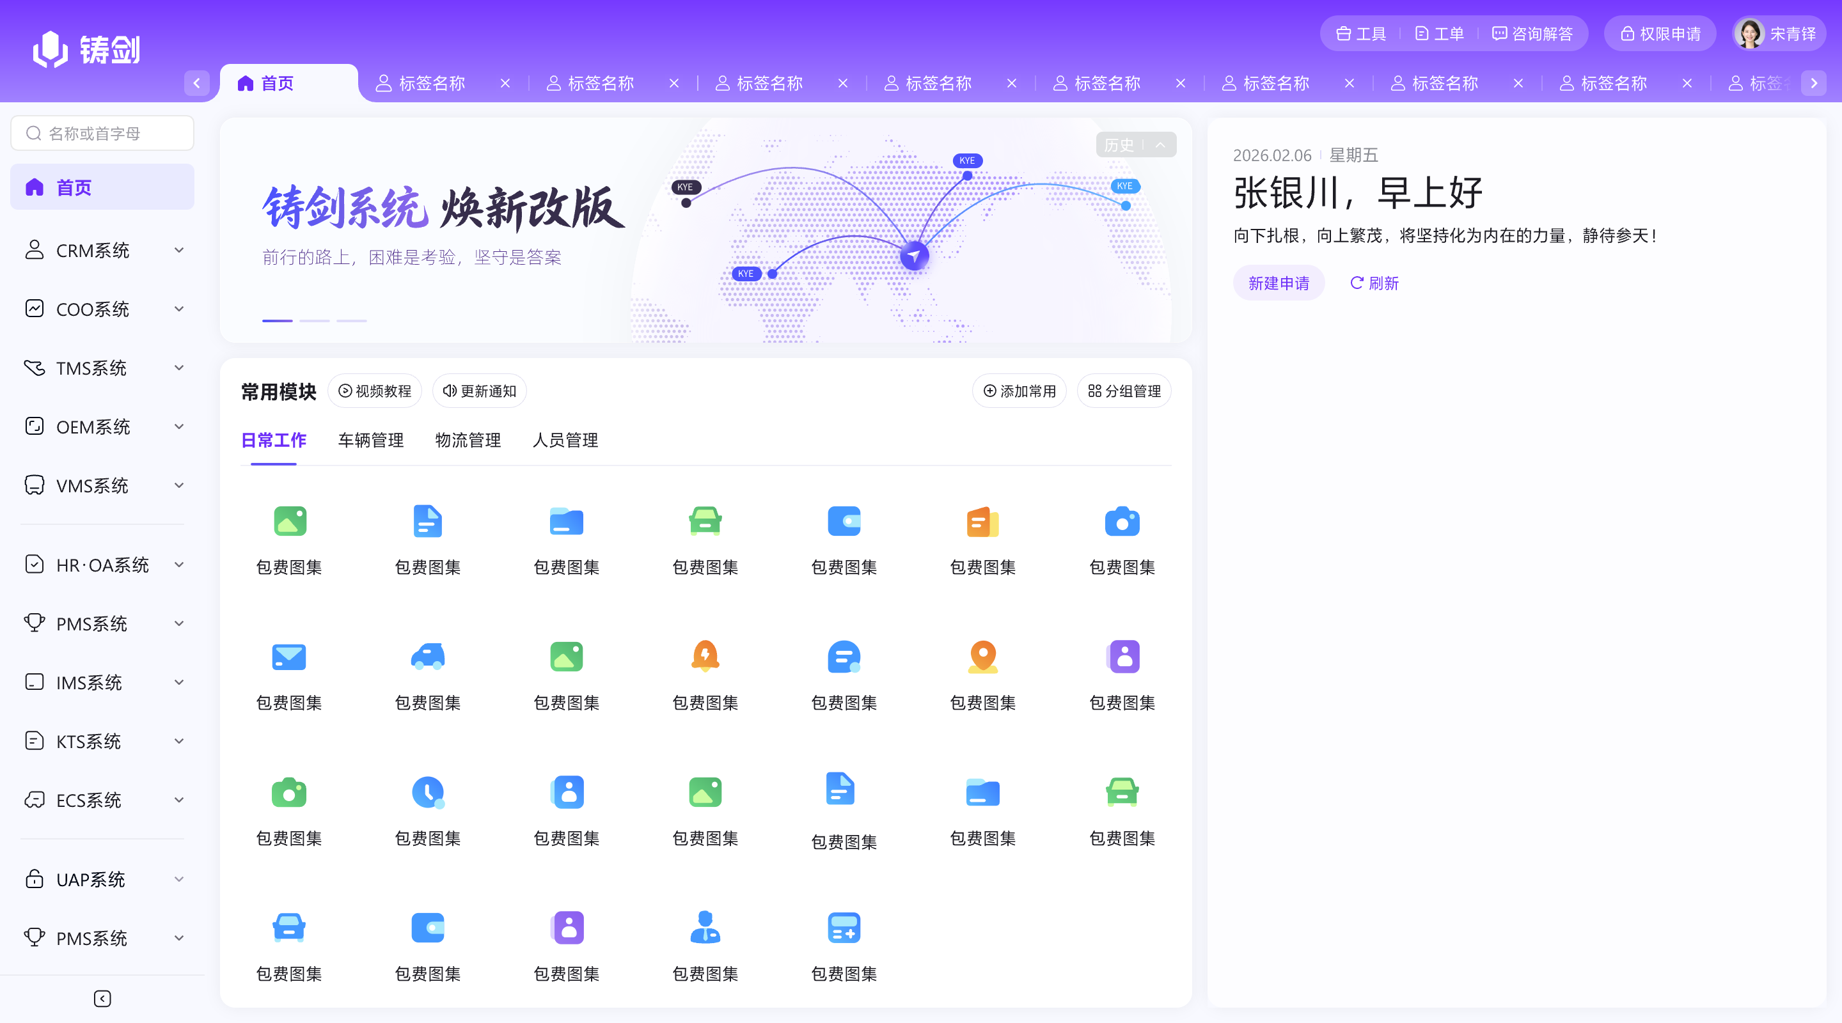Open 分组管理 group management
Screen dimensions: 1842x1023
(x=1124, y=391)
